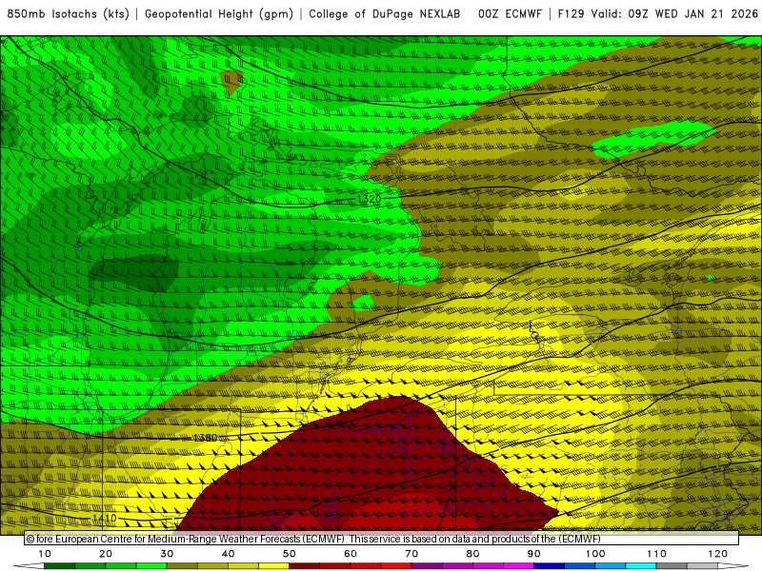Screen dimensions: 762x571
Task: Click 'College of DuPage NEXLAB' in the header
Action: click(385, 14)
